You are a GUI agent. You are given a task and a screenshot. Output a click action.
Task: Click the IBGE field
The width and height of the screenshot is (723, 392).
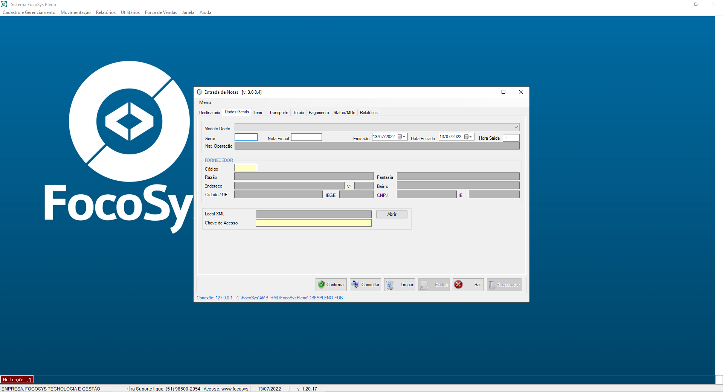(x=356, y=194)
